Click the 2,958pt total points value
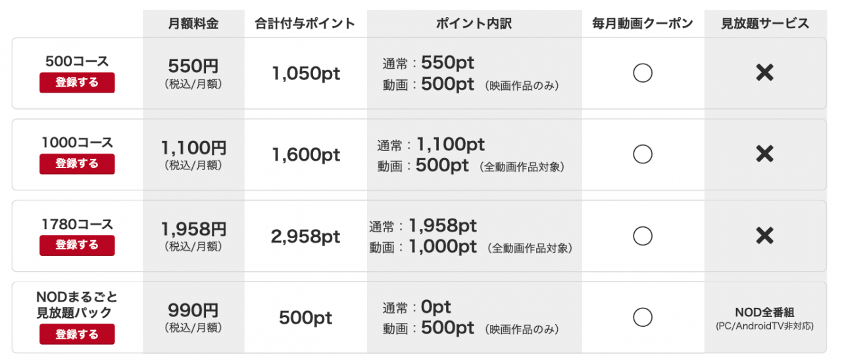This screenshot has width=842, height=361. [x=305, y=236]
